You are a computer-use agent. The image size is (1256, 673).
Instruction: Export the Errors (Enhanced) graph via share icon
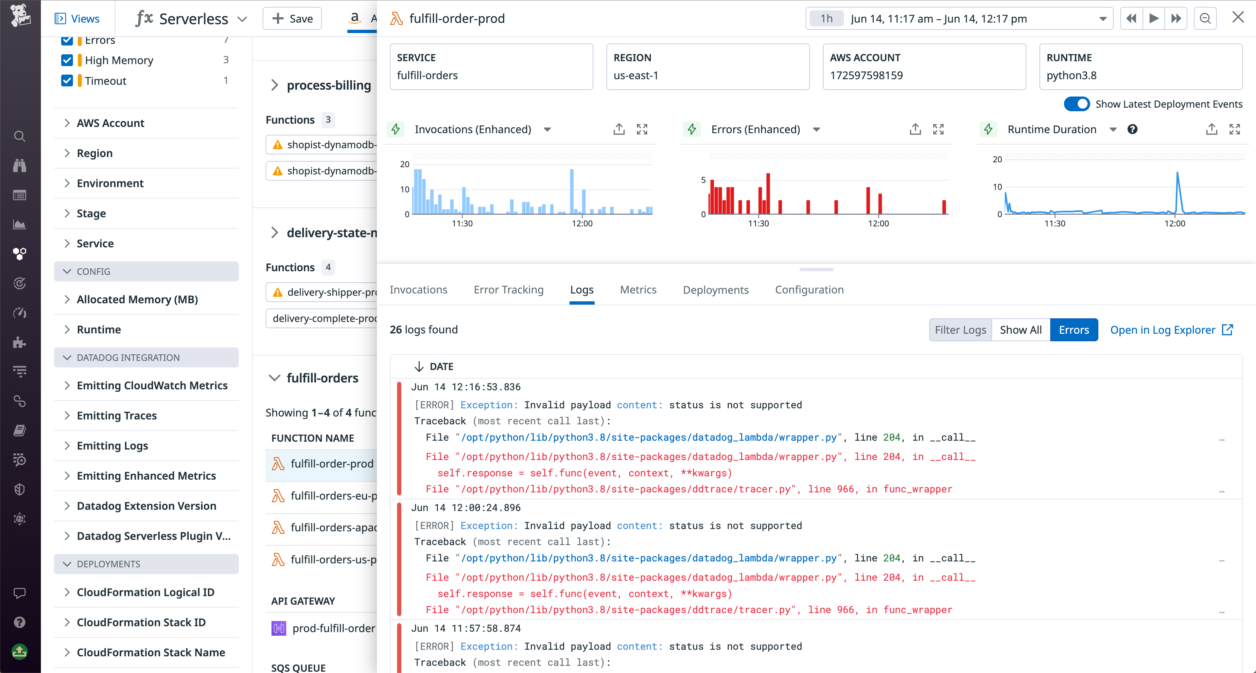point(915,129)
